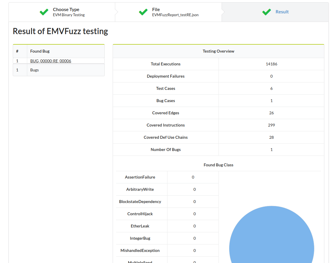Click the Deployment Failures label

(x=166, y=76)
